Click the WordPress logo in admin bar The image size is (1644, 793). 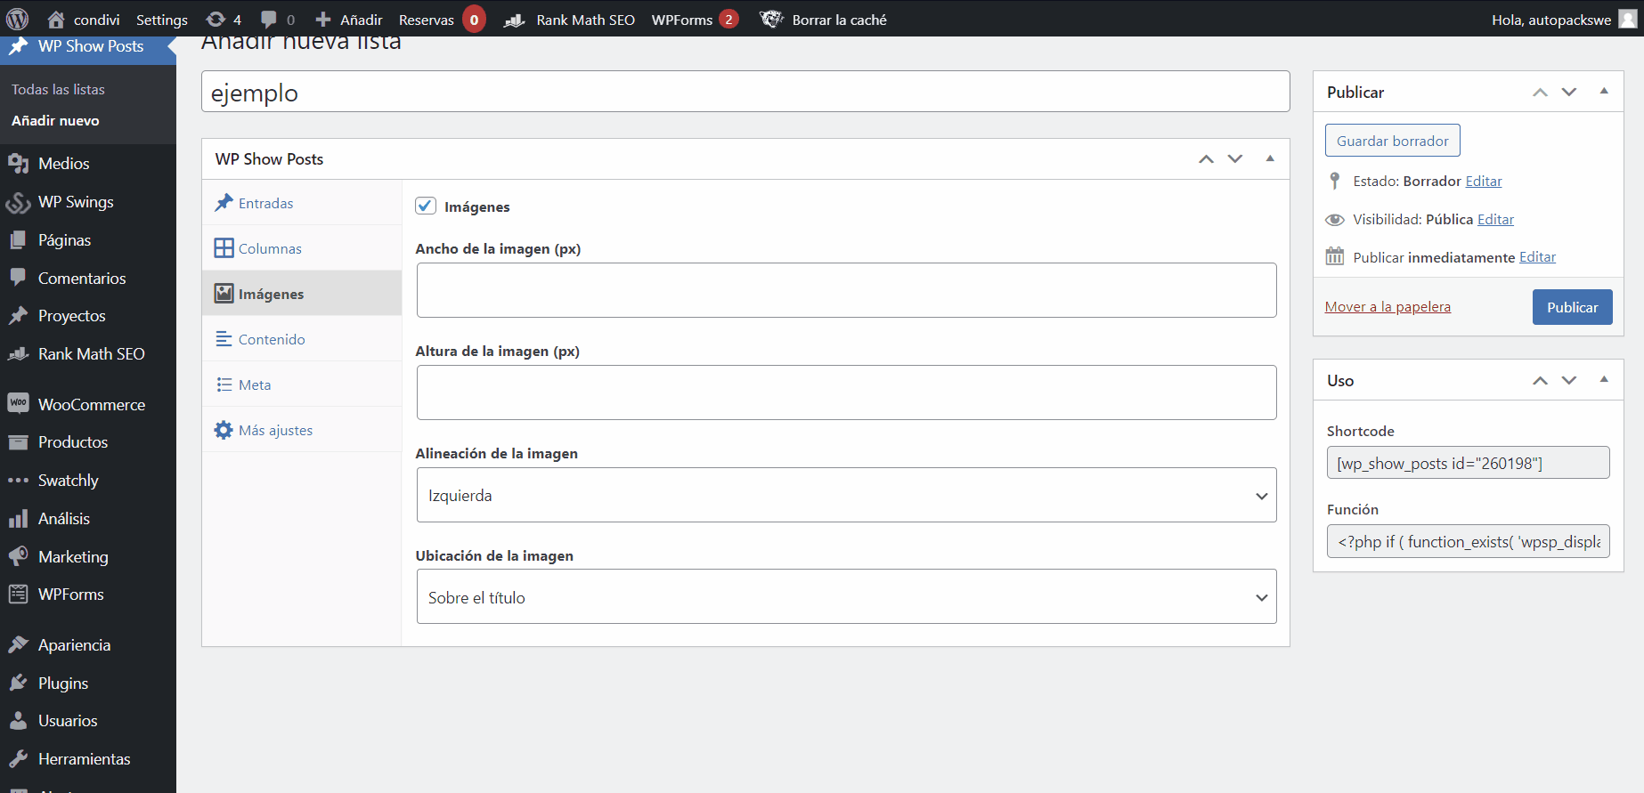(x=18, y=19)
